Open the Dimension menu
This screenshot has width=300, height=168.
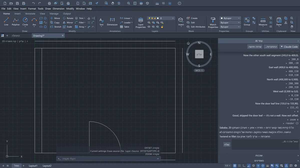58,8
